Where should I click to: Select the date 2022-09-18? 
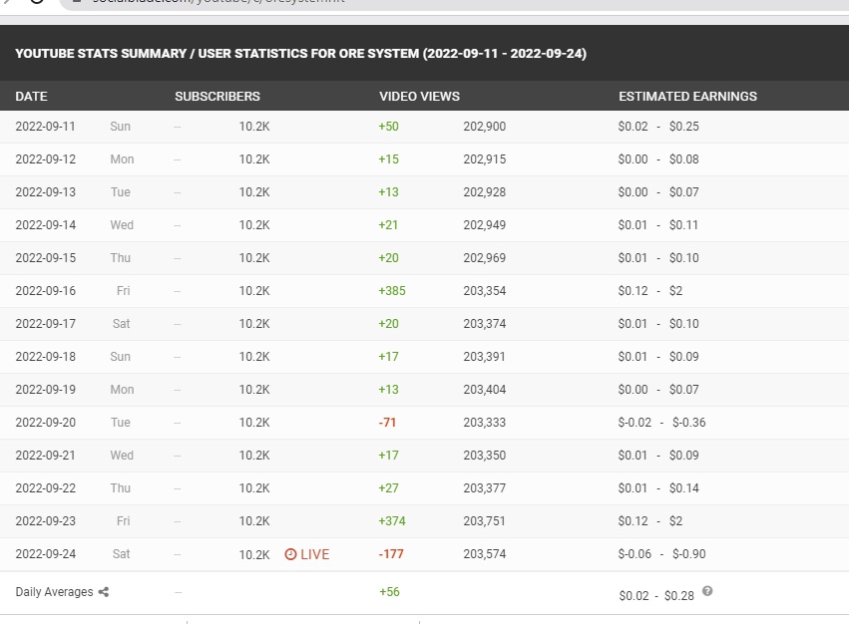(46, 357)
